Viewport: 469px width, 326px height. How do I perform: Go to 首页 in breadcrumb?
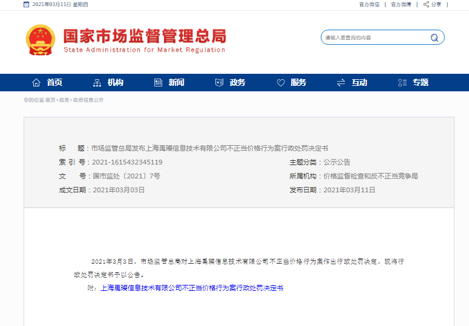[x=50, y=100]
